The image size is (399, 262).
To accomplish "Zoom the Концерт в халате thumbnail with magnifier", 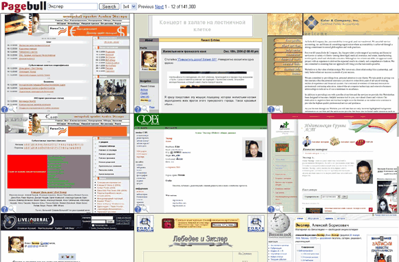I will [x=145, y=109].
